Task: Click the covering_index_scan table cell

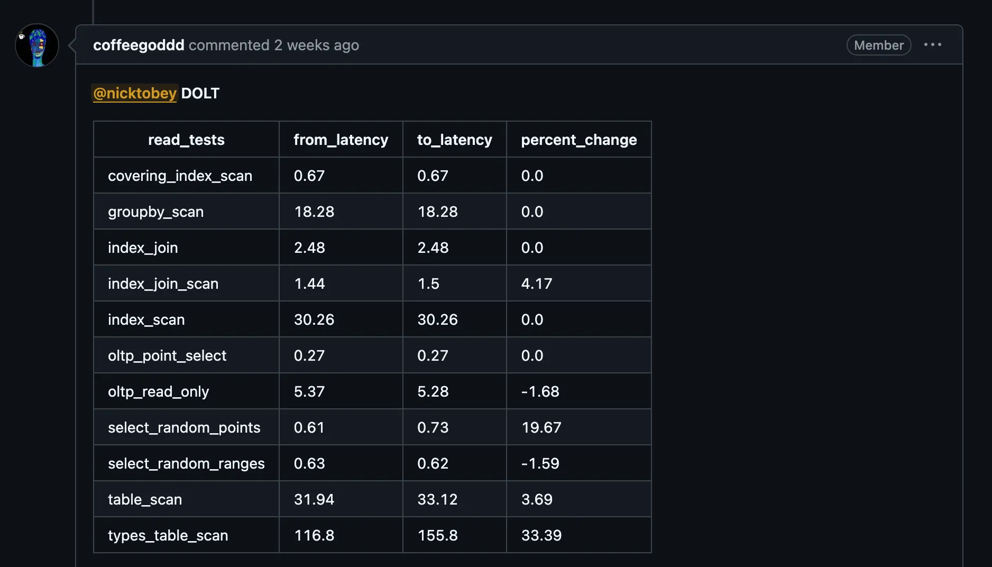Action: 180,176
